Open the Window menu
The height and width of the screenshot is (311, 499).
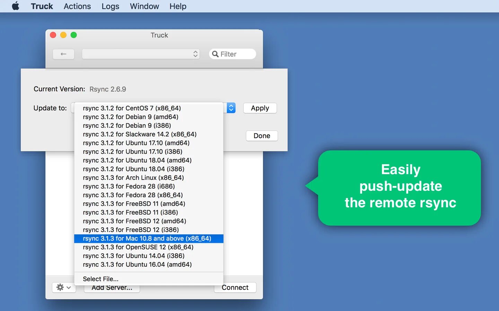coord(144,6)
